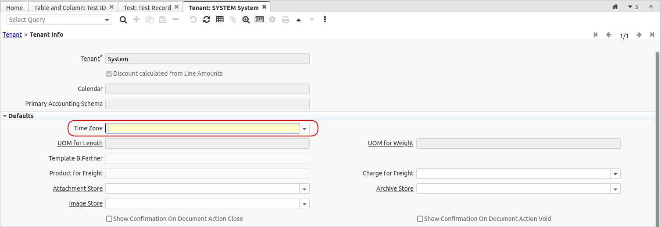Screen dimensions: 661x227
Task: Expand the Select Query combo box
Action: 107,20
